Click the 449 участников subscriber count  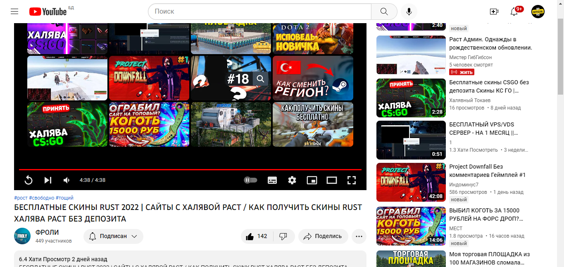click(53, 241)
